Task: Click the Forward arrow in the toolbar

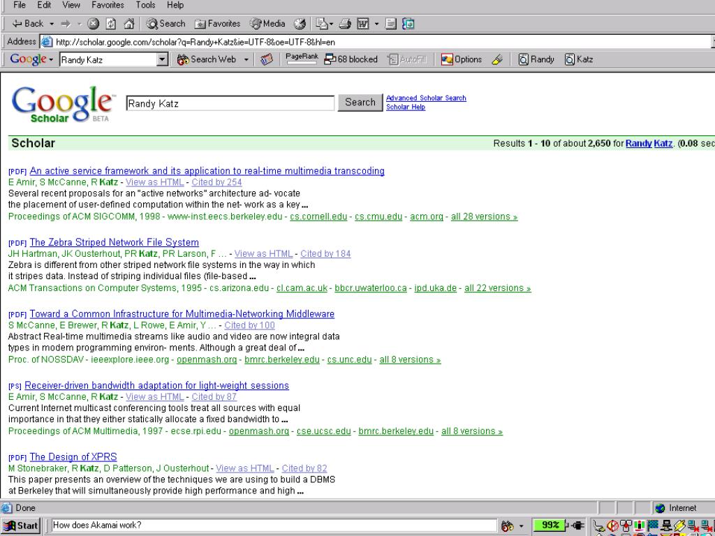Action: click(66, 24)
